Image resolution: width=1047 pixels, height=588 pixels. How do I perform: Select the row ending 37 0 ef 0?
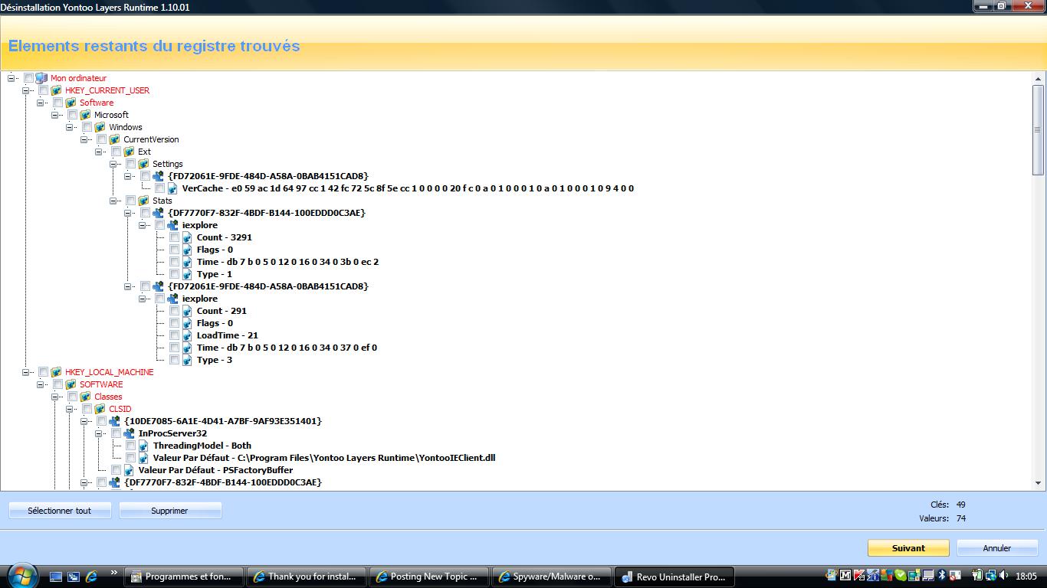pyautogui.click(x=287, y=348)
